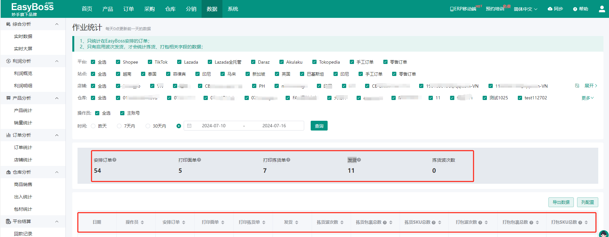Go to the 首页 top menu
Viewport: 609px width, 237px height.
click(87, 9)
